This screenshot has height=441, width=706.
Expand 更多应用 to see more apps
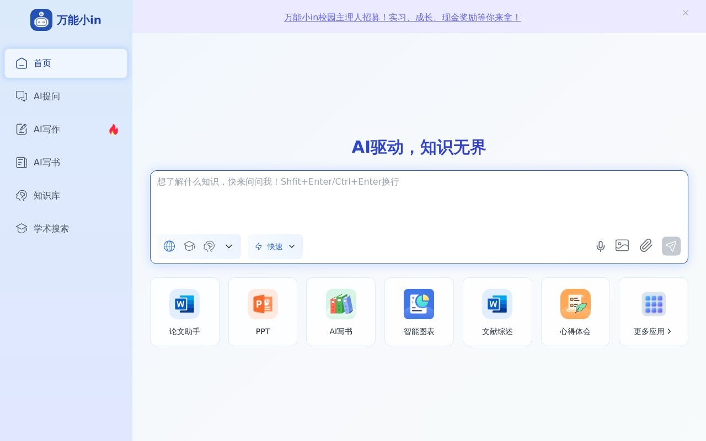click(654, 312)
